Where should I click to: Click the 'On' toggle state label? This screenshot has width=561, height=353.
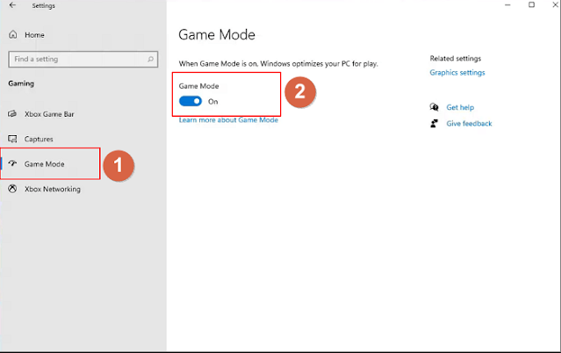point(212,102)
